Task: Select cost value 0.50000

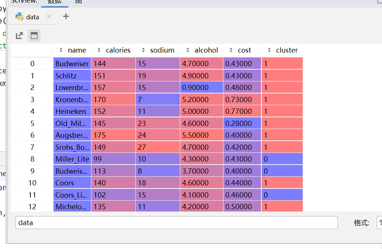Action: click(x=242, y=207)
